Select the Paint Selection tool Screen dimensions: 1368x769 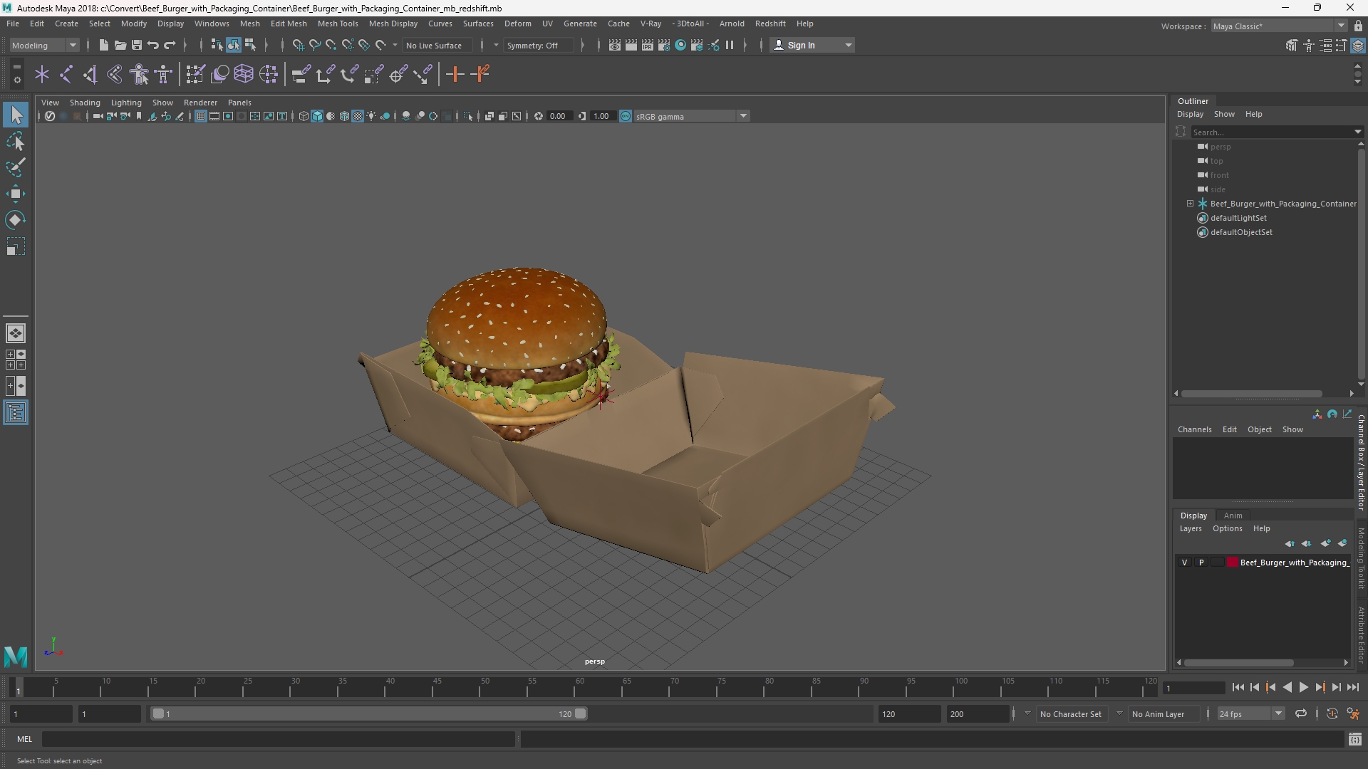[x=16, y=167]
